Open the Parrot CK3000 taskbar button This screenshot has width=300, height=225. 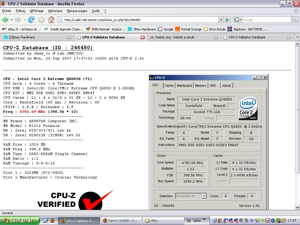(121, 221)
